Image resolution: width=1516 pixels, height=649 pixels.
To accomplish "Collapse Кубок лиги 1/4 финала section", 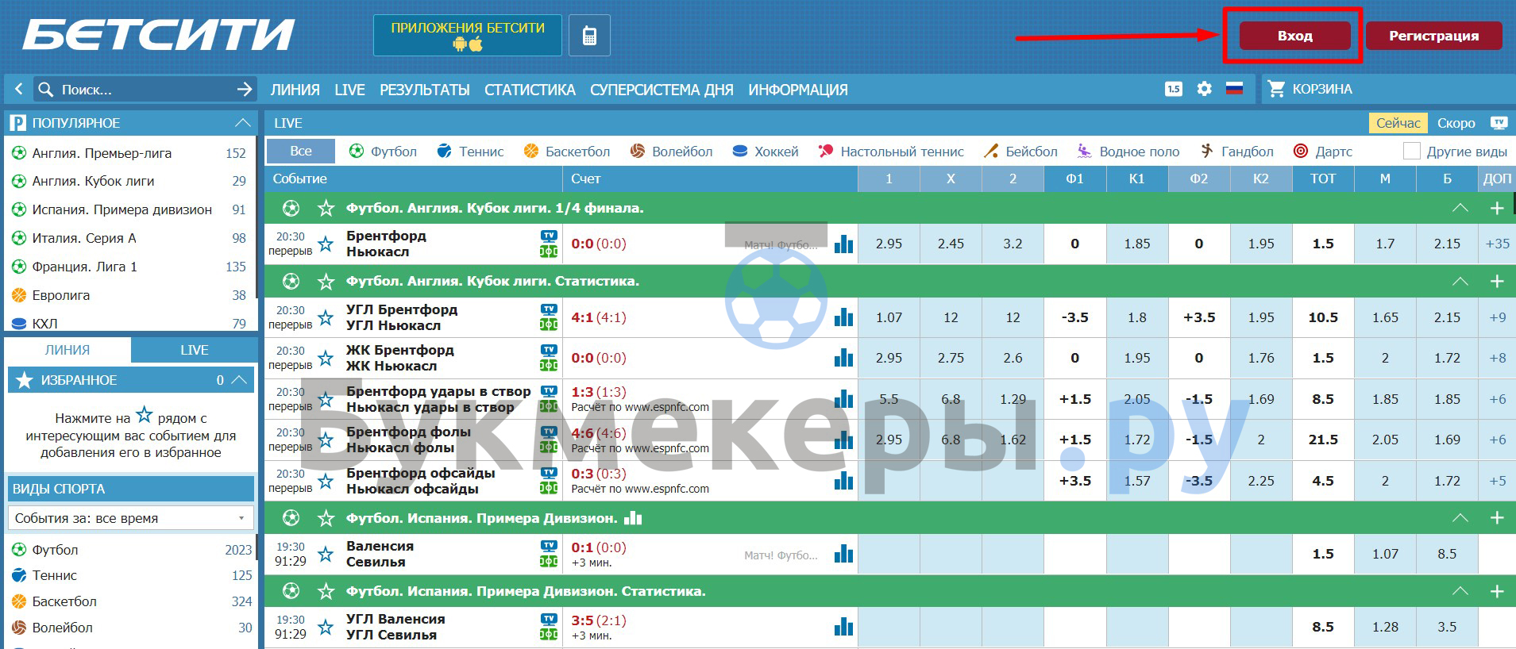I will click(1460, 208).
